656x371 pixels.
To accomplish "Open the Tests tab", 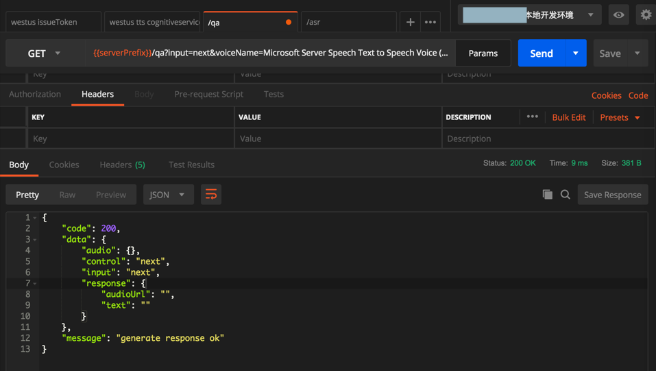I will [x=274, y=94].
